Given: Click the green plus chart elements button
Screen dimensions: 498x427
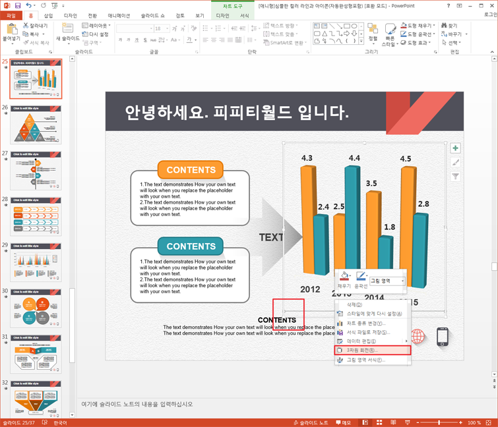Looking at the screenshot, I should coord(455,148).
